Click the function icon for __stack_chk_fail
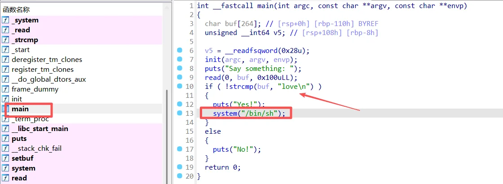This screenshot has width=503, height=184. (x=5, y=149)
